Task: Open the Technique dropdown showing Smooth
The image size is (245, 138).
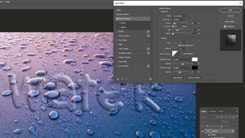Action: point(179,20)
